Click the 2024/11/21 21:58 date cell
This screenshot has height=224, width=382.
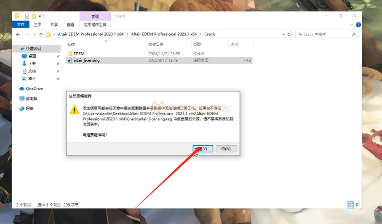click(164, 53)
